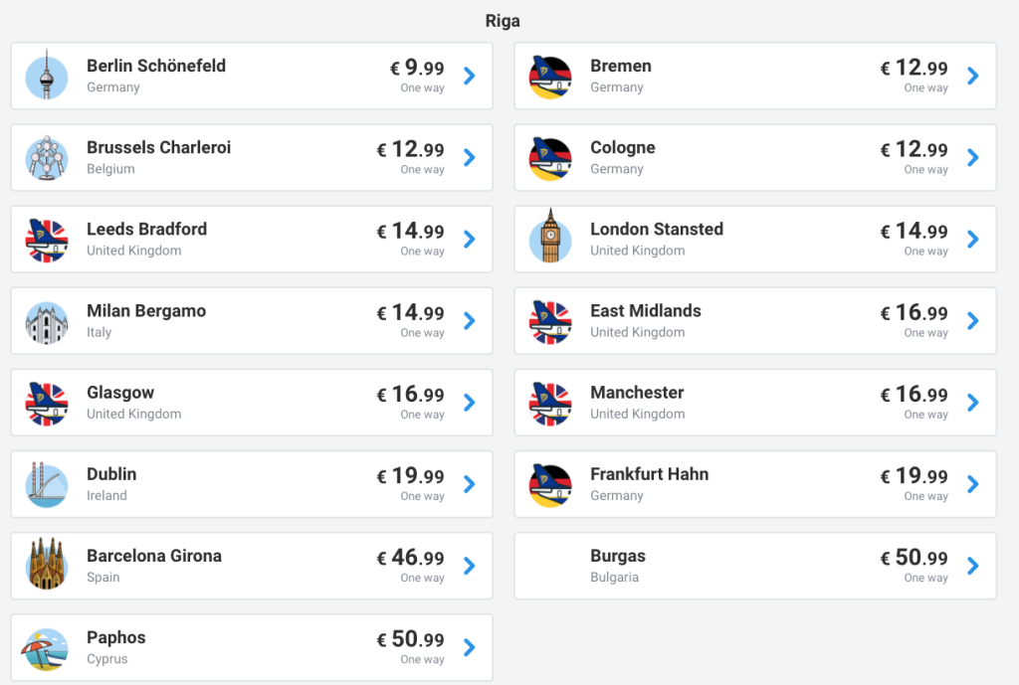Click the Frankfurt Hahn German flag icon
This screenshot has width=1019, height=685.
[x=550, y=484]
